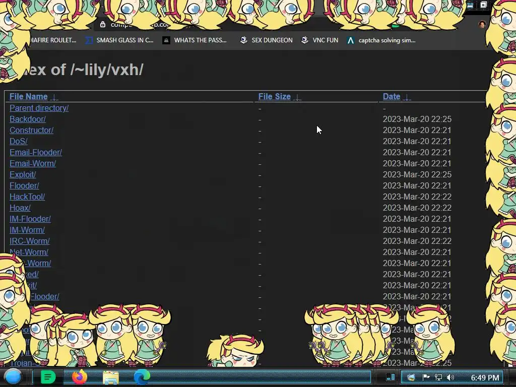Screen dimensions: 516x387
Task: Open the Constructor/ folder link
Action: coord(32,131)
